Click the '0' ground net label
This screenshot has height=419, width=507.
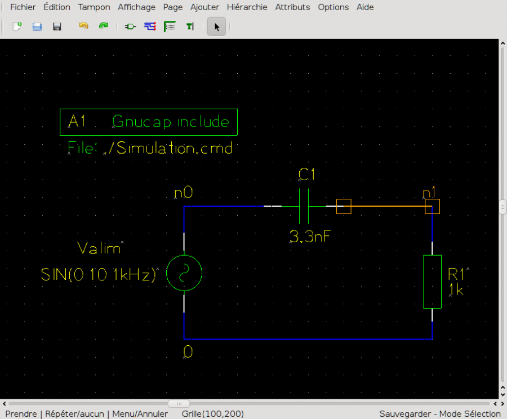(188, 352)
